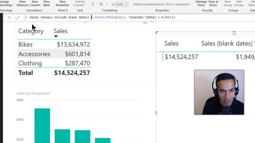Click the Sales (blank dates) column header

227,43
